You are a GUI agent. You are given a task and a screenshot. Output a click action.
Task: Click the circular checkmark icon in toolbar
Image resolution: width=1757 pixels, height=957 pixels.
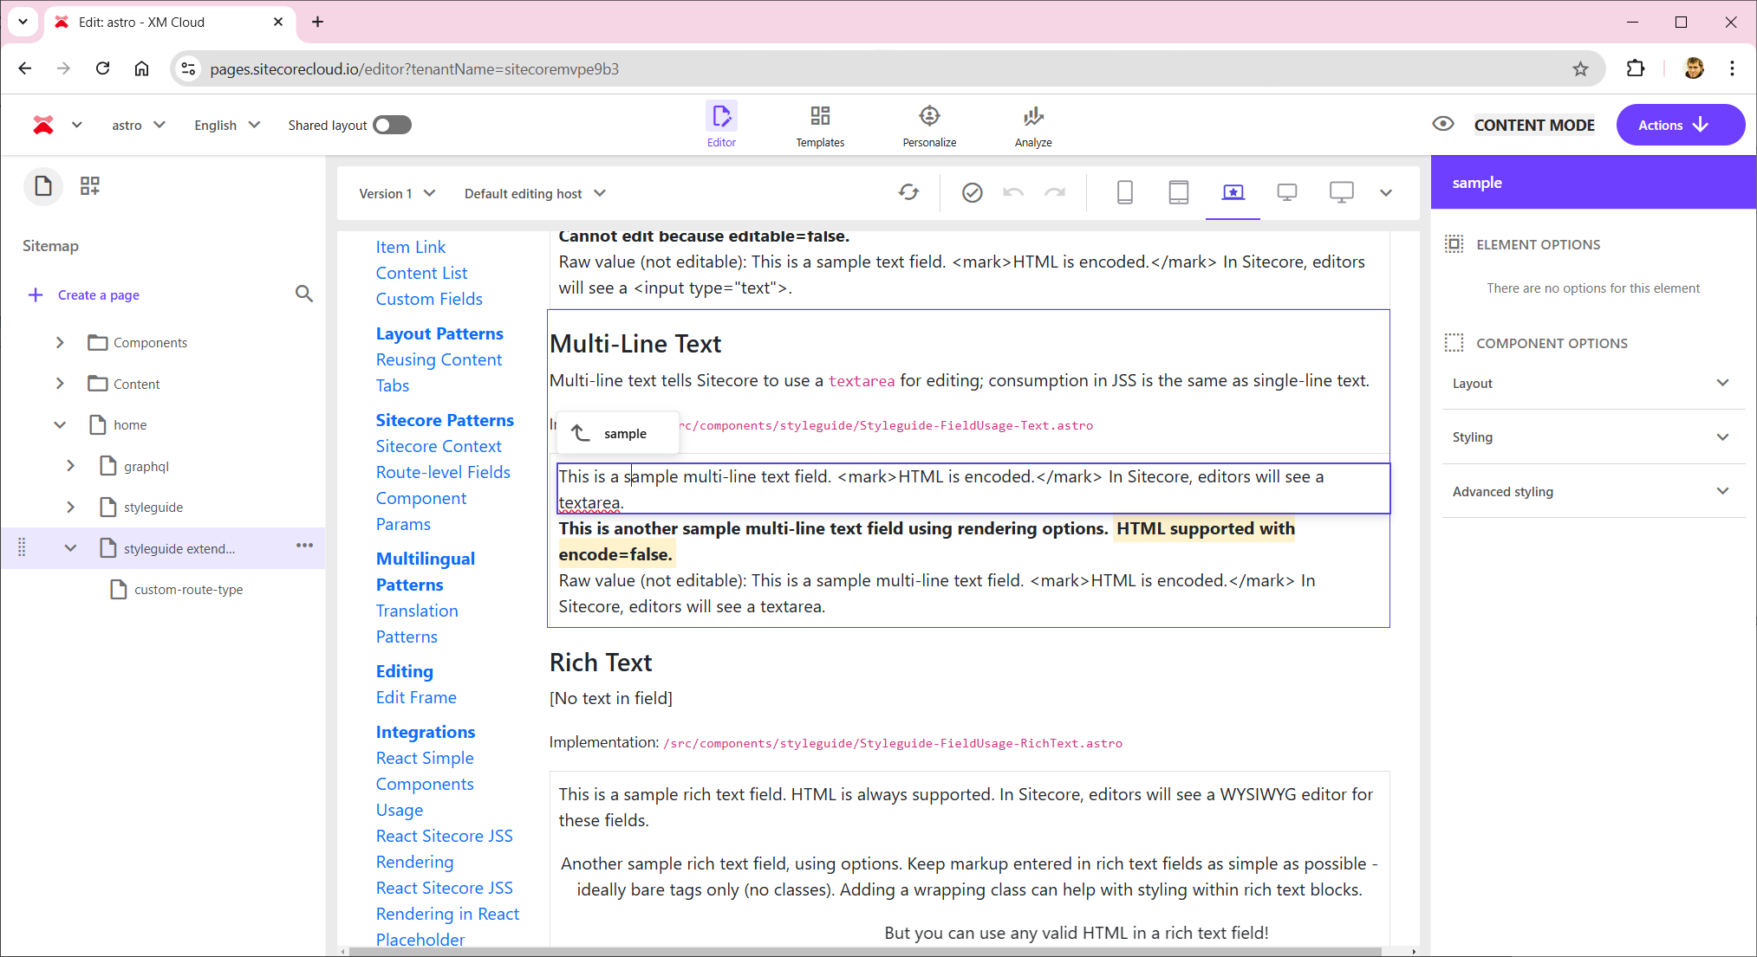[972, 192]
